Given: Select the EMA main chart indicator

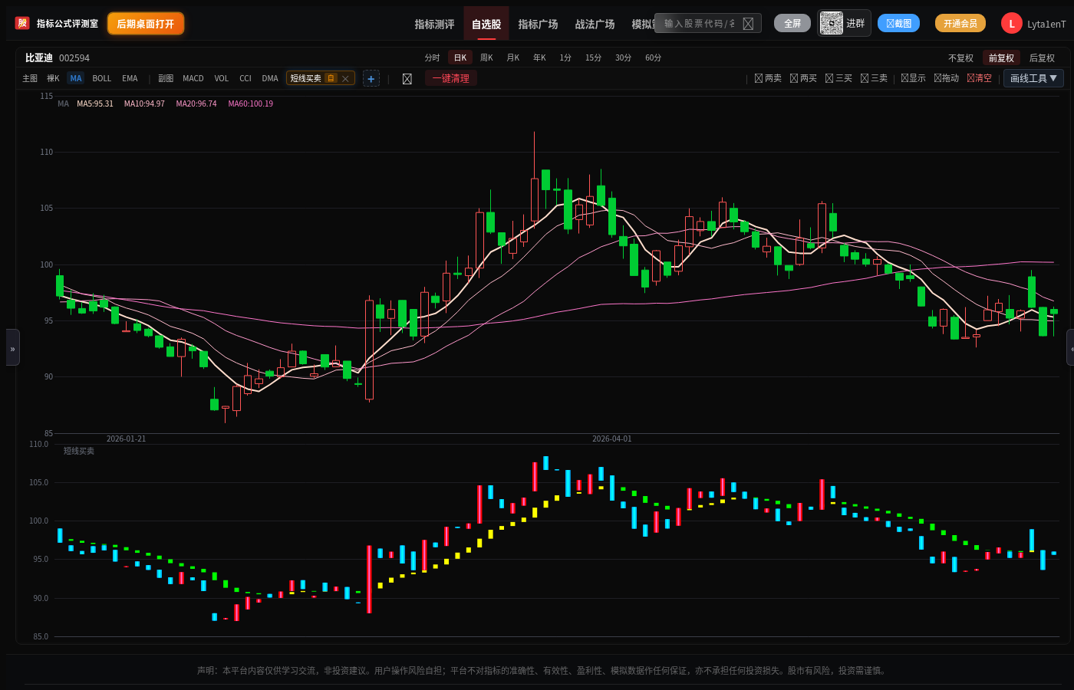Looking at the screenshot, I should (x=130, y=78).
